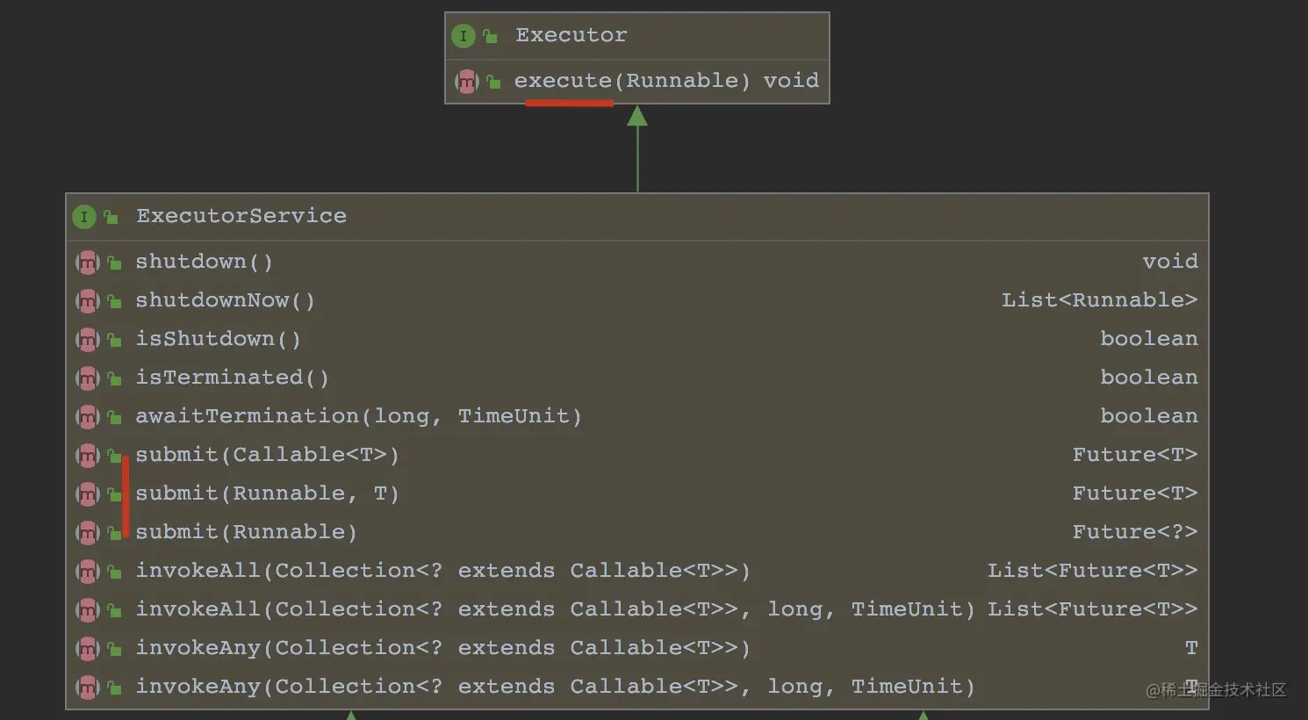This screenshot has width=1308, height=720.
Task: Click the method icon beside awaitTermination
Action: [87, 417]
